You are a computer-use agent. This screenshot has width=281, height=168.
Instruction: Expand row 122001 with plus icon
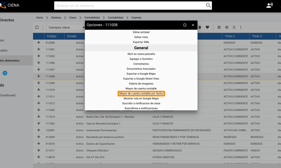click(x=39, y=130)
